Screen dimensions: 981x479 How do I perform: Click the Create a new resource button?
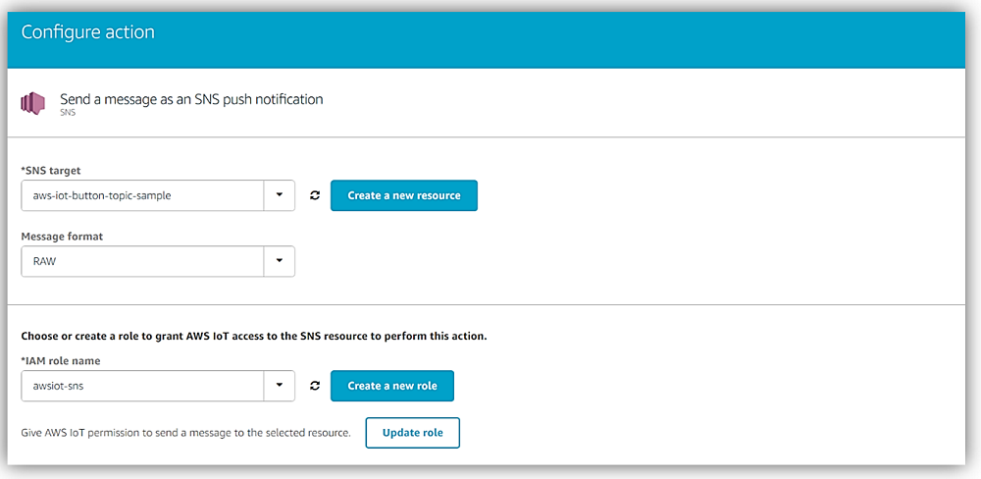tap(404, 195)
